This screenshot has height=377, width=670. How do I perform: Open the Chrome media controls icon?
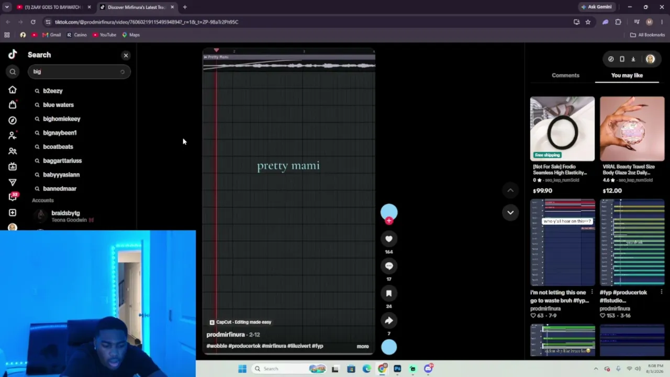pos(636,22)
